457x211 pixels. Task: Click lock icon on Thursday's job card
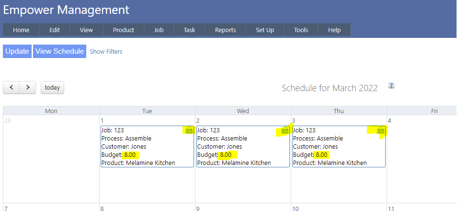point(381,130)
